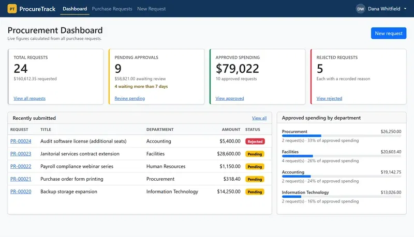Open request PR-00022
Screen dimensions: 414x237
coord(21,166)
